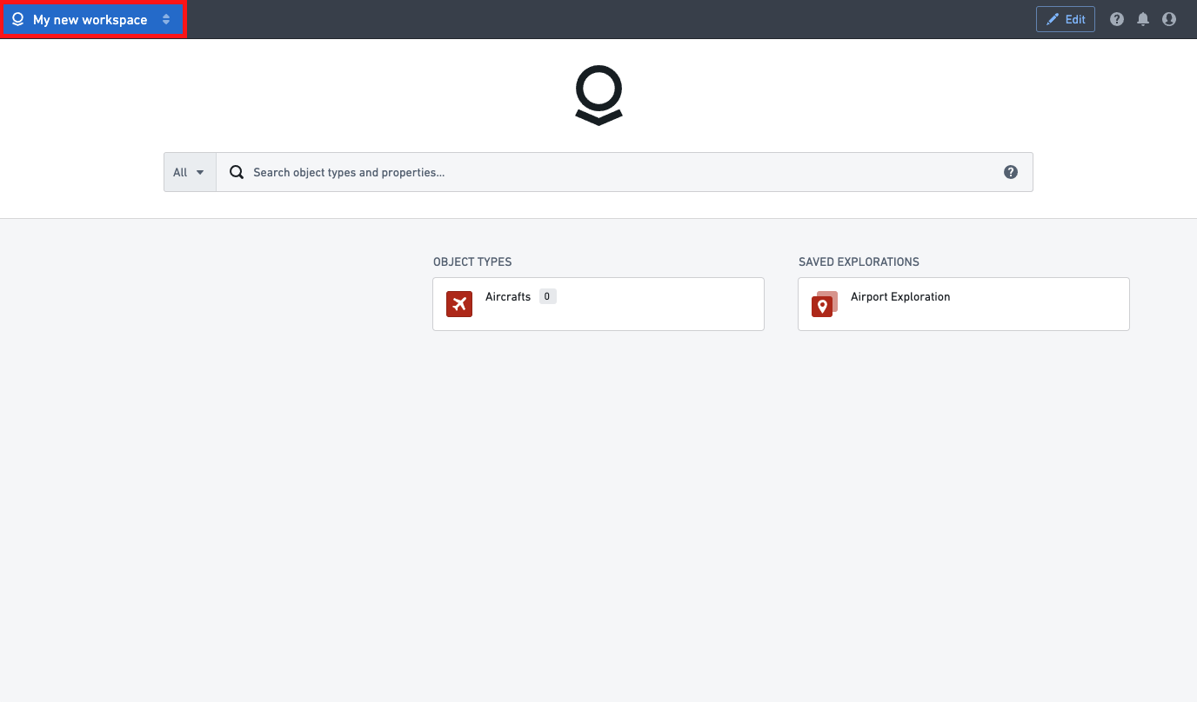This screenshot has width=1197, height=702.
Task: Open the search help question icon
Action: tap(1011, 172)
